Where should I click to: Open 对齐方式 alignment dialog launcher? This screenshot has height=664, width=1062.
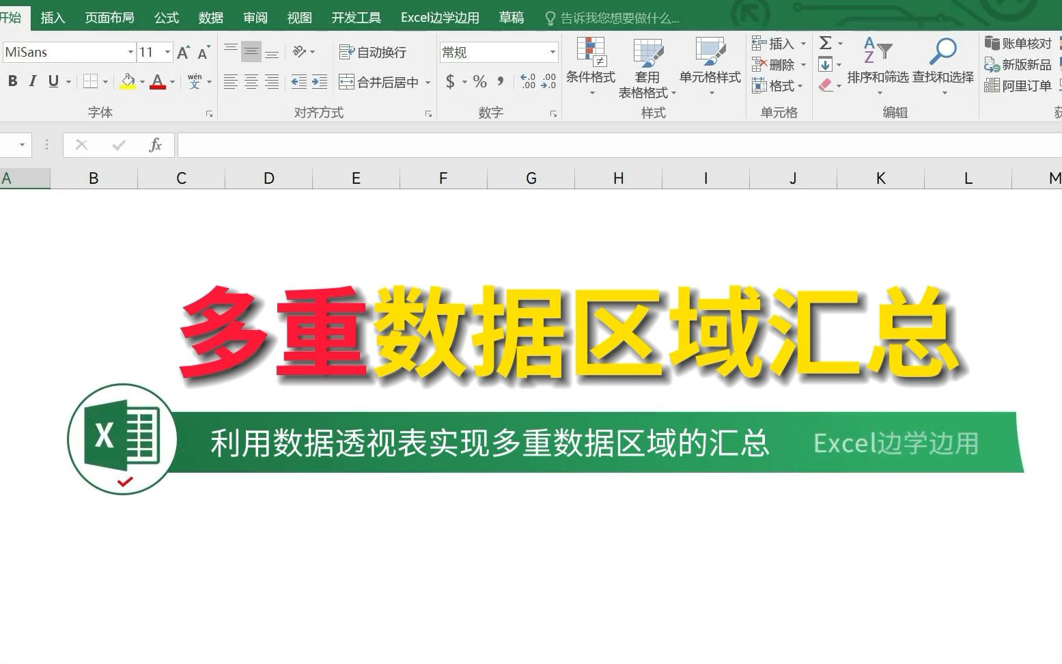click(428, 114)
